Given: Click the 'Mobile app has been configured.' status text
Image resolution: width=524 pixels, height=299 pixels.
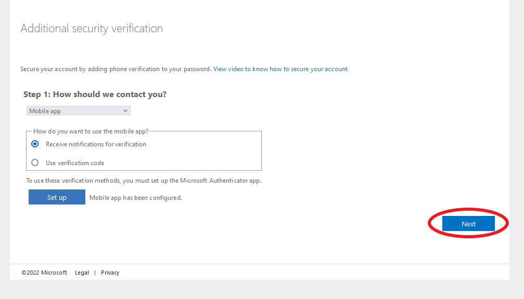Looking at the screenshot, I should 136,198.
